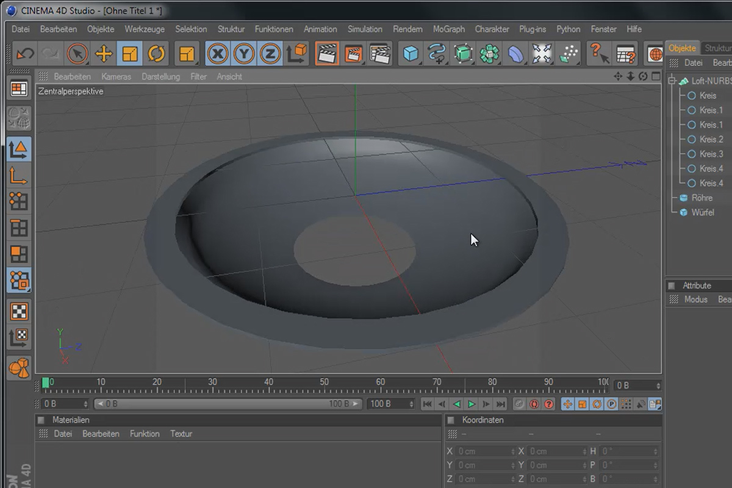Viewport: 732px width, 488px height.
Task: Toggle the Y axis lock
Action: coord(244,54)
